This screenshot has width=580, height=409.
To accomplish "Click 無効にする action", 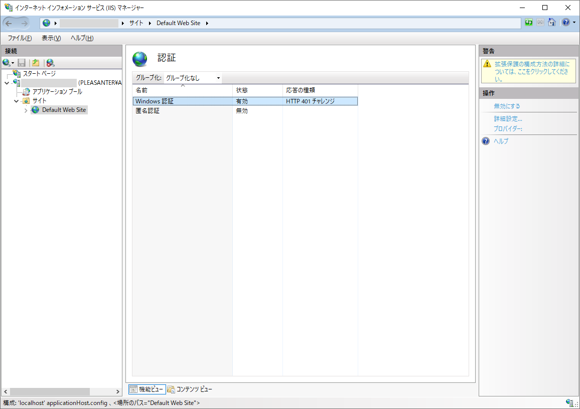I will coord(507,106).
